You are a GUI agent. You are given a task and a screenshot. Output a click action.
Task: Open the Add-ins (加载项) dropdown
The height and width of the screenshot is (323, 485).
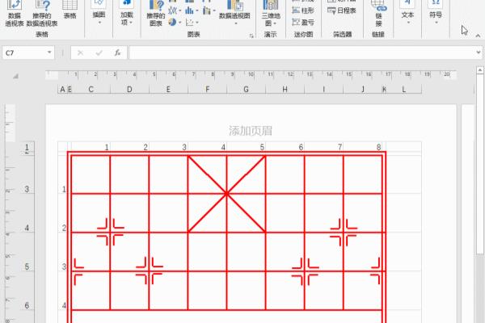[127, 16]
